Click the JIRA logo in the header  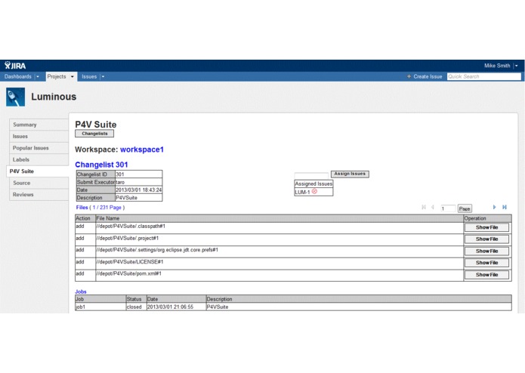(x=15, y=66)
